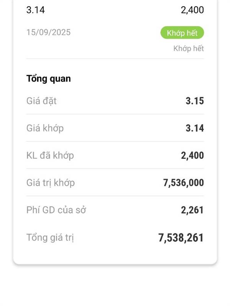Tap the "Tổng giá trị" label

point(50,238)
